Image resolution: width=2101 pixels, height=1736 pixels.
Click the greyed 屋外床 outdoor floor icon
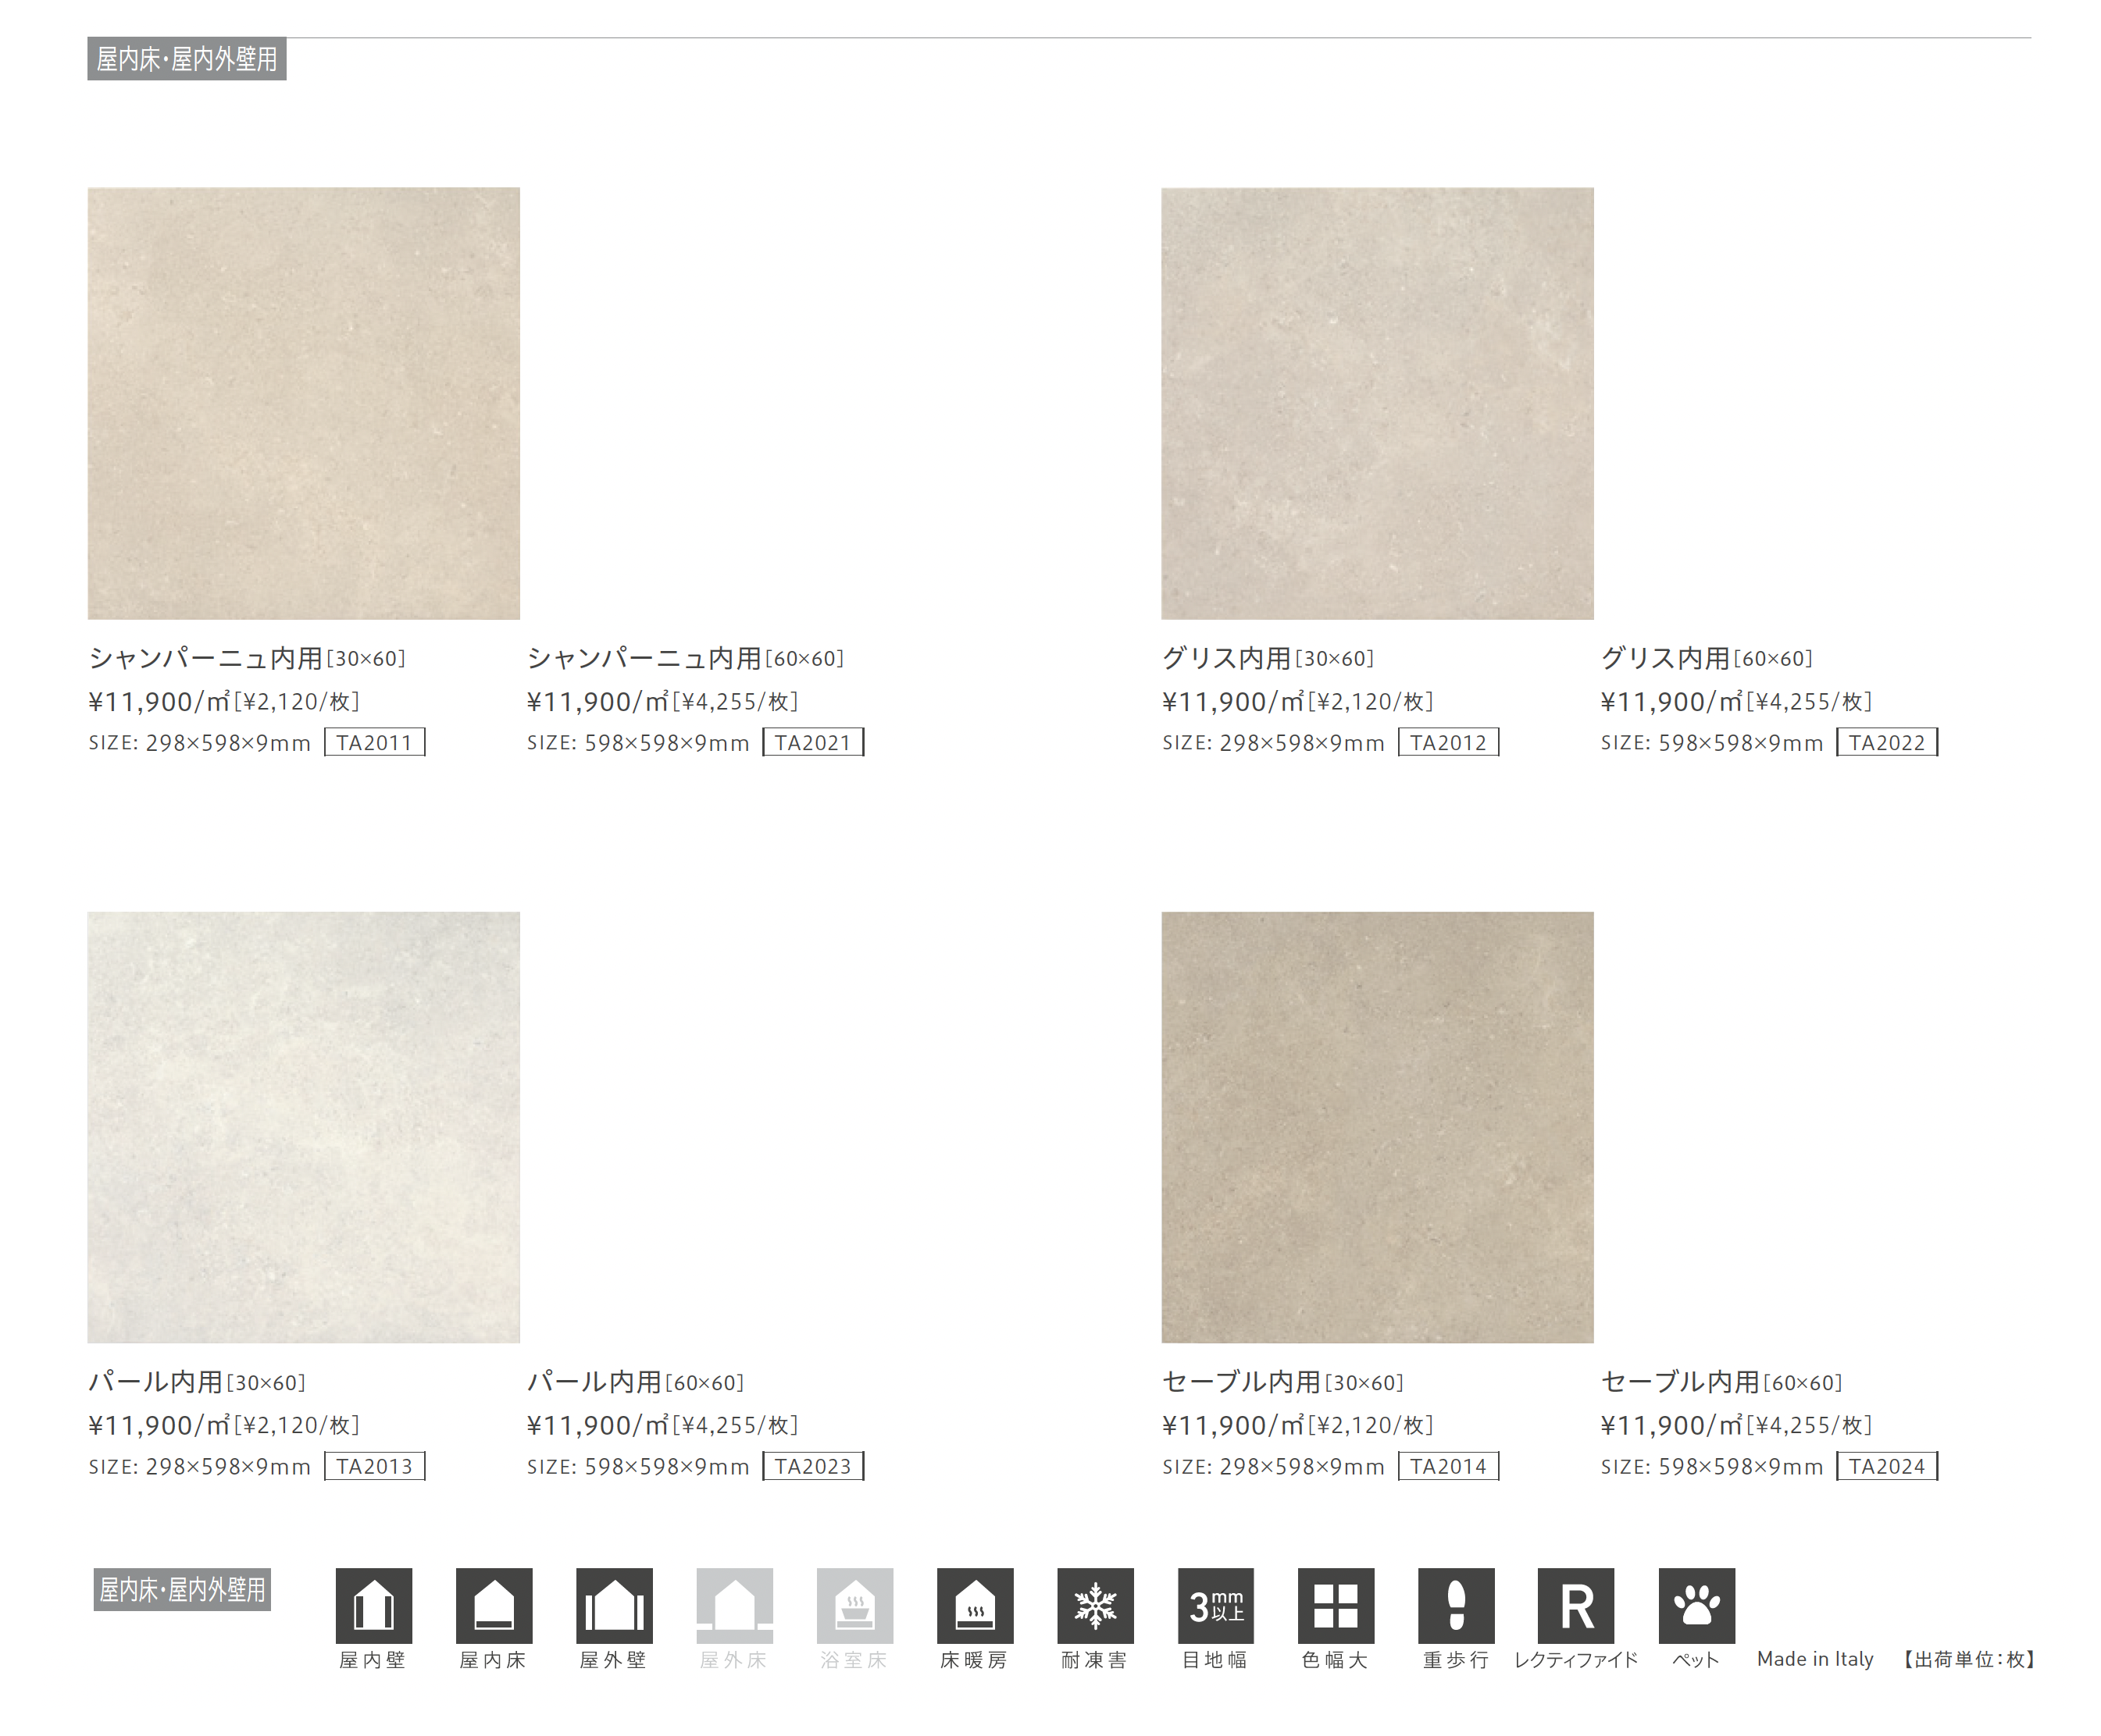pos(734,1605)
